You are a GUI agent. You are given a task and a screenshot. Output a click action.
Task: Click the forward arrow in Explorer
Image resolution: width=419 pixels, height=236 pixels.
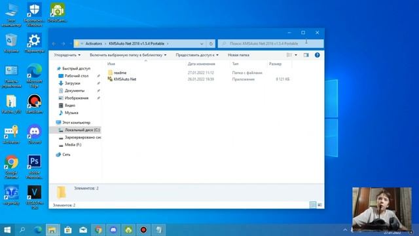[64, 44]
